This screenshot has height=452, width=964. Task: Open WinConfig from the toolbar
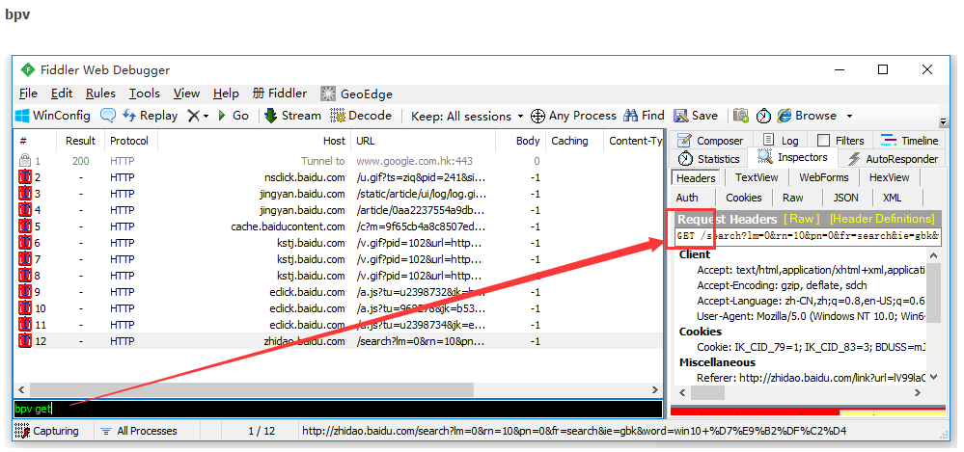tap(53, 116)
